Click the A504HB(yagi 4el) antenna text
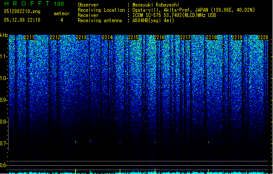Image resolution: width=273 pixels, height=174 pixels. click(x=153, y=20)
